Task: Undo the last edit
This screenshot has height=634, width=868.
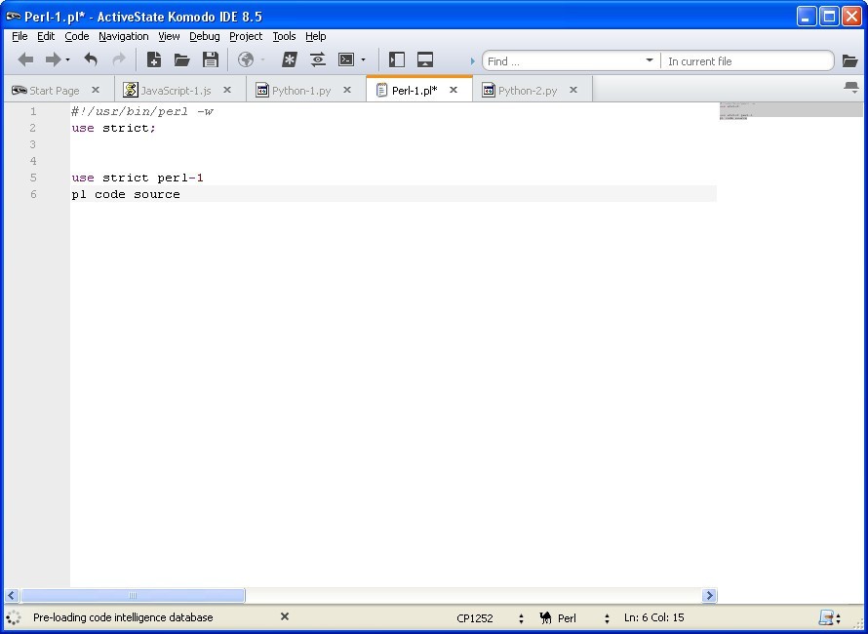Action: click(91, 59)
